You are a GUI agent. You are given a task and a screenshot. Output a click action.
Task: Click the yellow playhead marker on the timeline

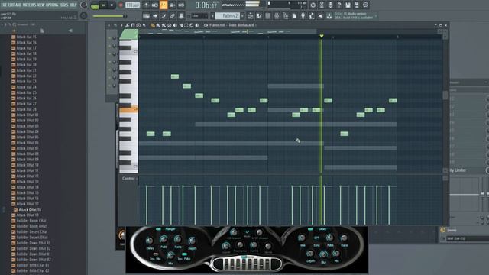pyautogui.click(x=322, y=36)
